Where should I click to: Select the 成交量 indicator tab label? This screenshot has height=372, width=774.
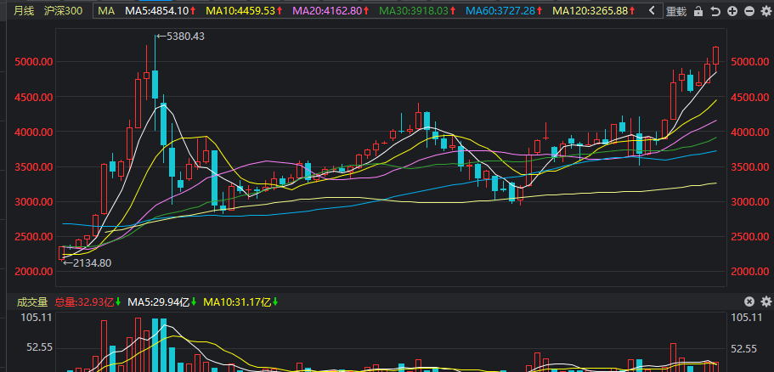coord(32,302)
